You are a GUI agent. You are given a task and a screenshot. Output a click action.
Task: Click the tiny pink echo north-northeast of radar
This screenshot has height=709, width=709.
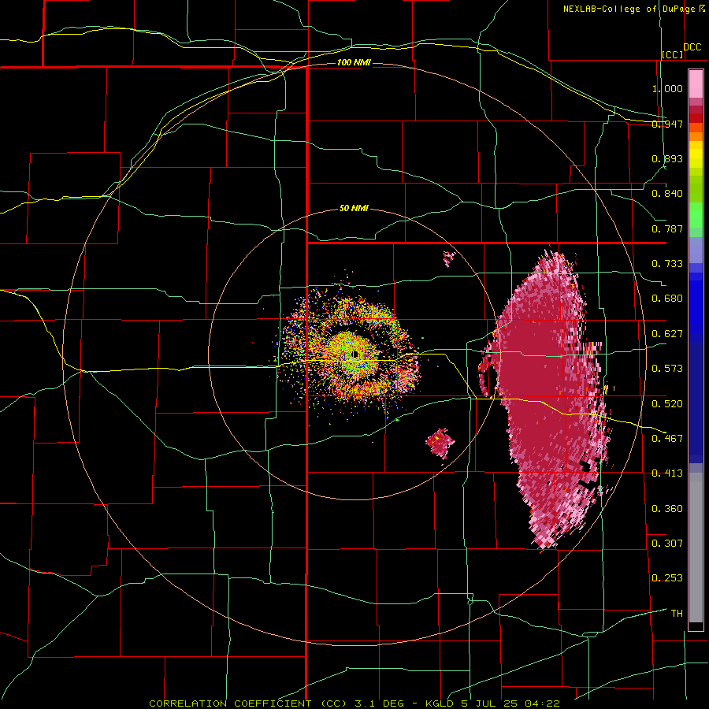pyautogui.click(x=449, y=259)
